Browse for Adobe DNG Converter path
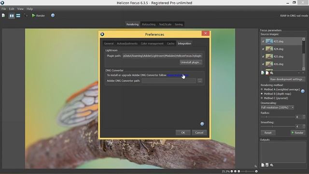Screen dimensions: 309x174 pyautogui.click(x=200, y=81)
